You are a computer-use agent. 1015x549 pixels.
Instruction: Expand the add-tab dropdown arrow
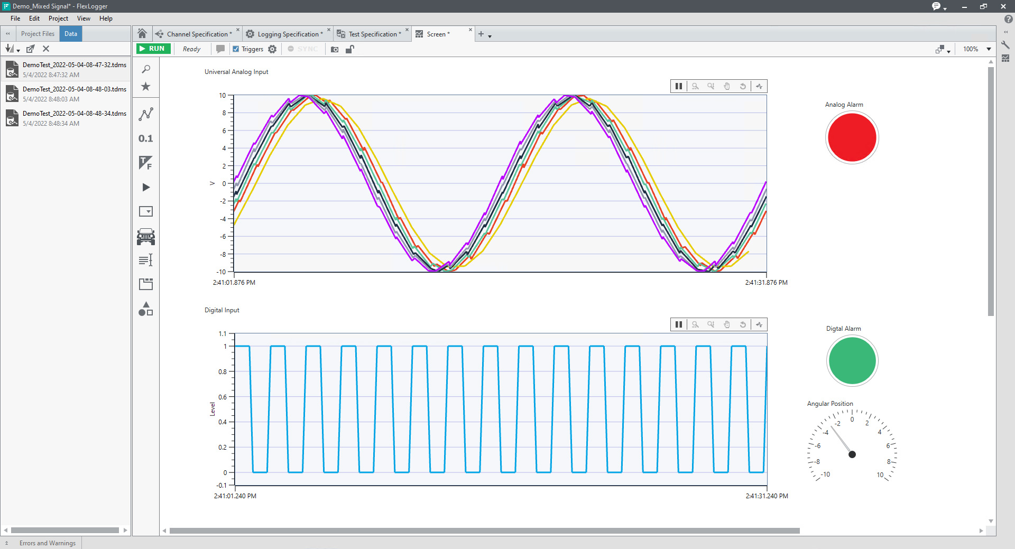click(490, 36)
